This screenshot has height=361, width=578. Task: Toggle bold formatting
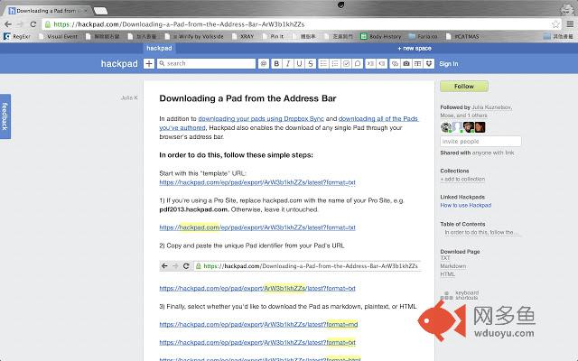[276, 64]
